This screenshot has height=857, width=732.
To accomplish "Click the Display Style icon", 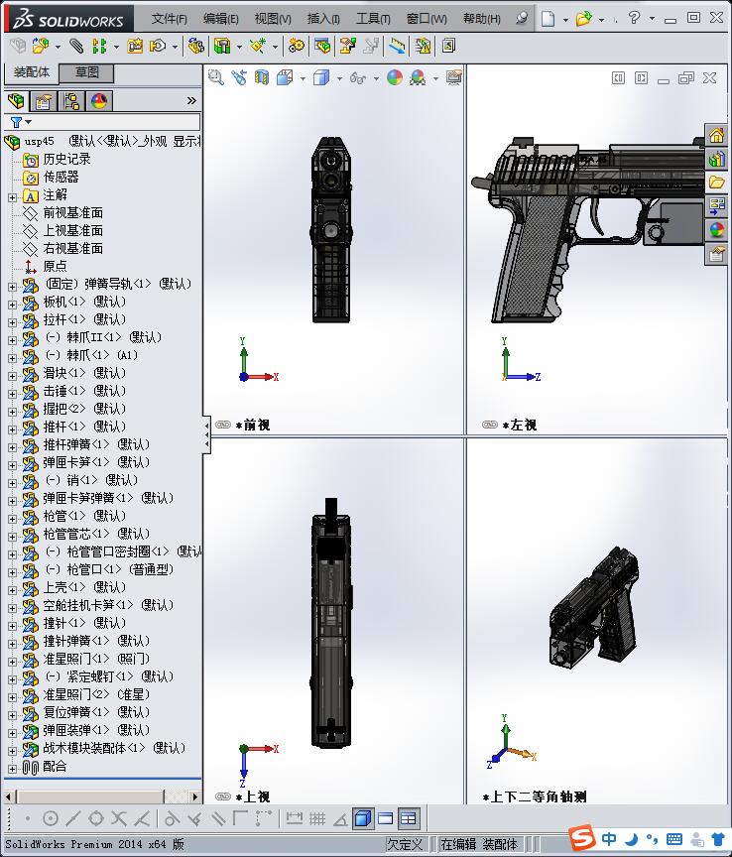I will point(321,77).
